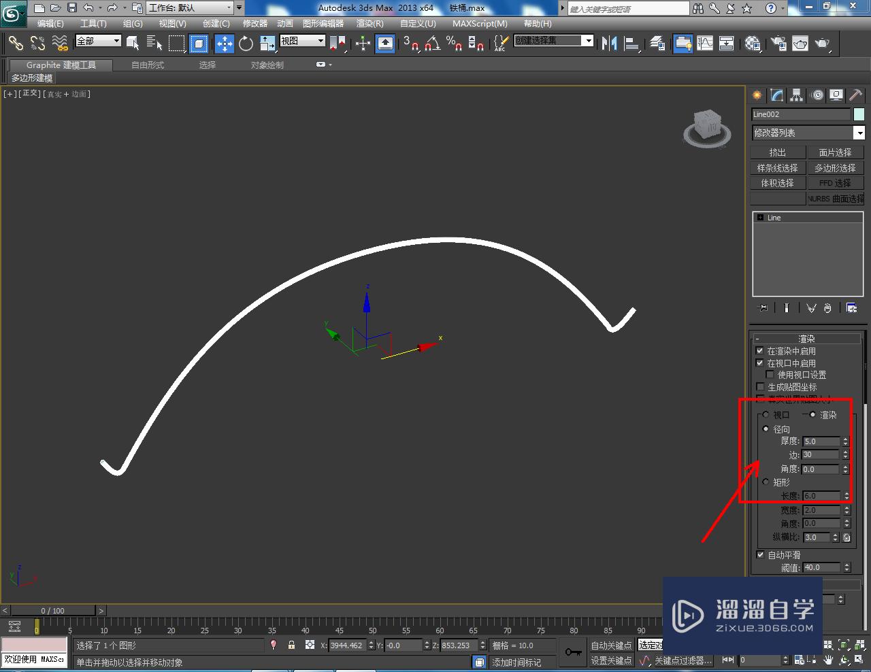Open the Material Editor sphere icon
The image size is (871, 672).
tap(752, 44)
